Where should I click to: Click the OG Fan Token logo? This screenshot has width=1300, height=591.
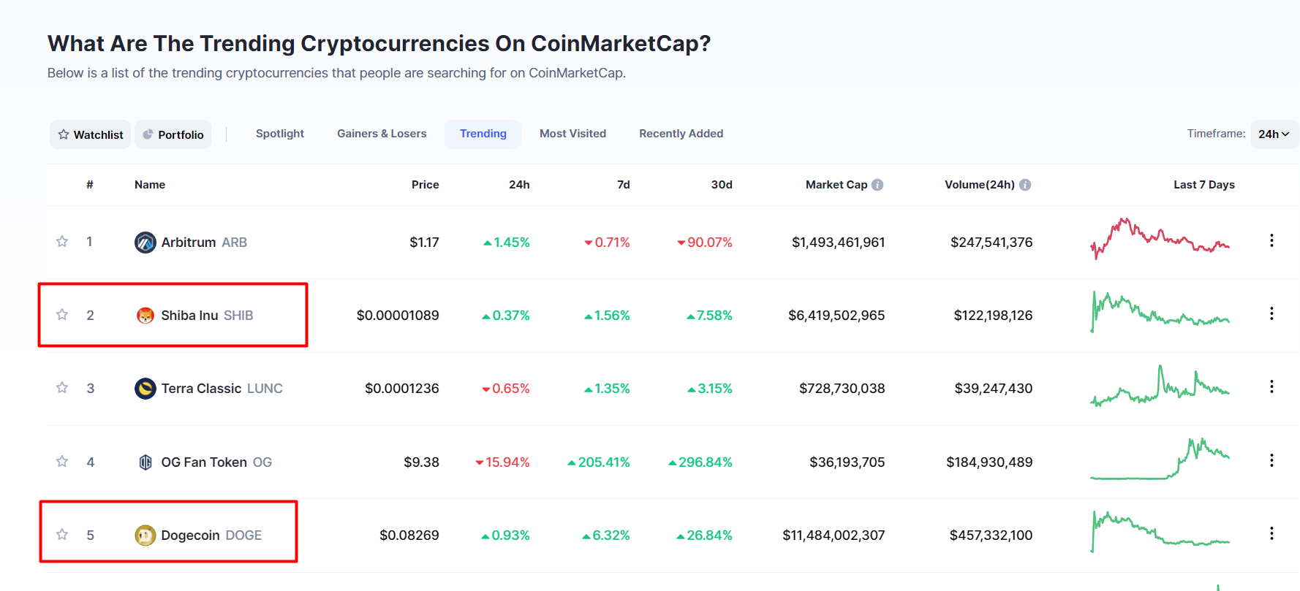tap(146, 462)
